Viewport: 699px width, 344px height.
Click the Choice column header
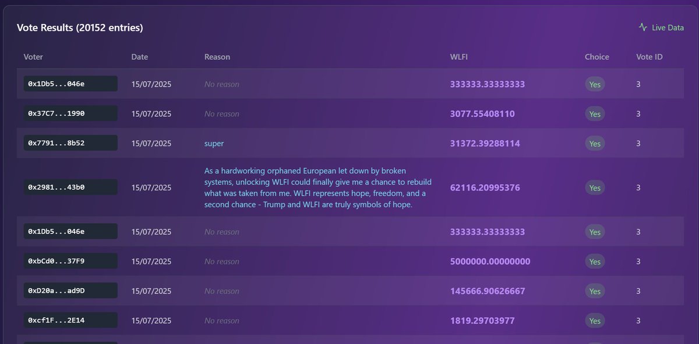pos(597,57)
